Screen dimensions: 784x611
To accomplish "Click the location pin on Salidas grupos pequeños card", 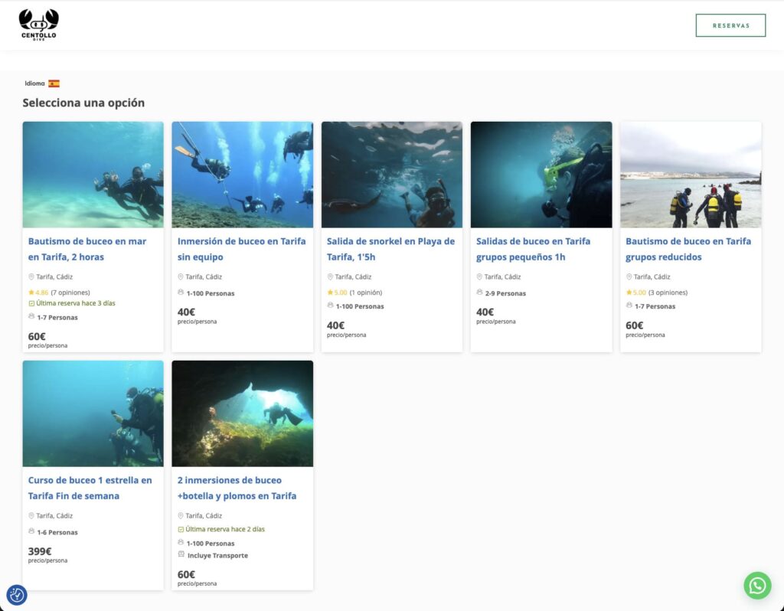I will pyautogui.click(x=479, y=276).
